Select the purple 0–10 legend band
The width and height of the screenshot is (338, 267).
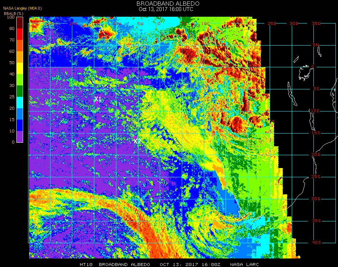(20, 137)
